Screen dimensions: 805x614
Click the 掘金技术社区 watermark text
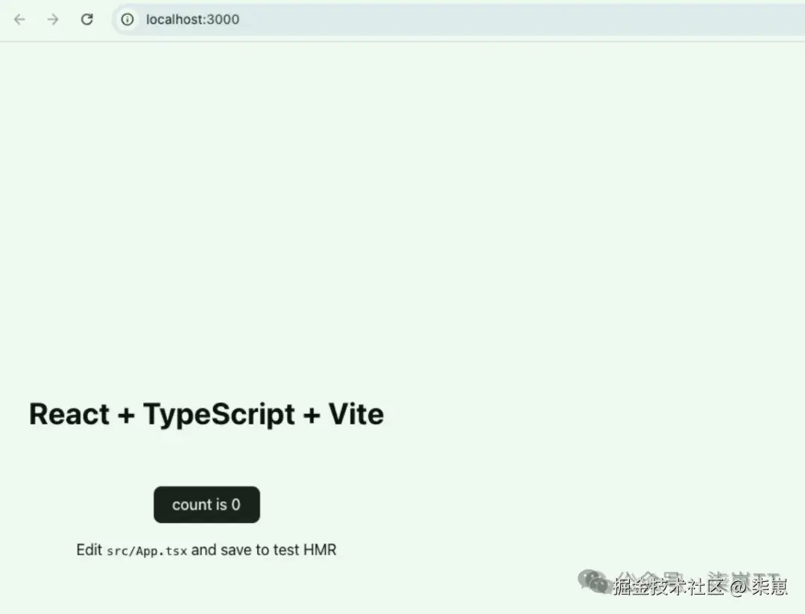tap(669, 586)
